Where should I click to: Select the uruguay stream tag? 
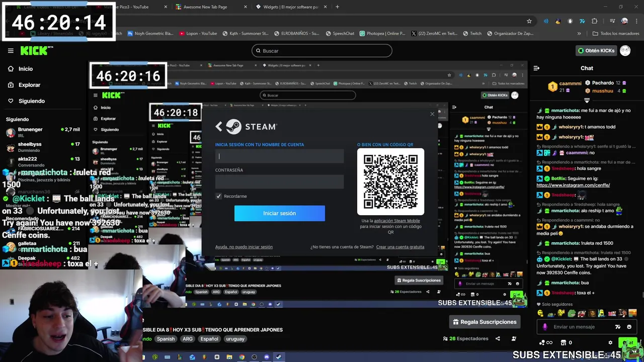[235, 339]
